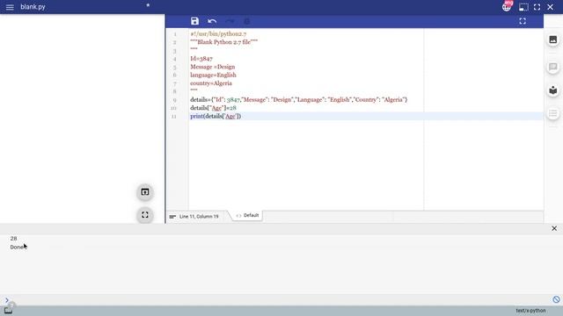Click the blank.py file title
This screenshot has width=563, height=316.
click(33, 7)
